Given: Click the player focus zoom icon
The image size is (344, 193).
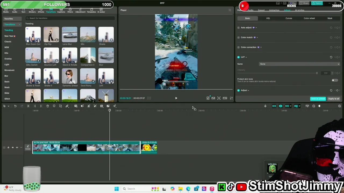Looking at the screenshot, I should point(219,98).
